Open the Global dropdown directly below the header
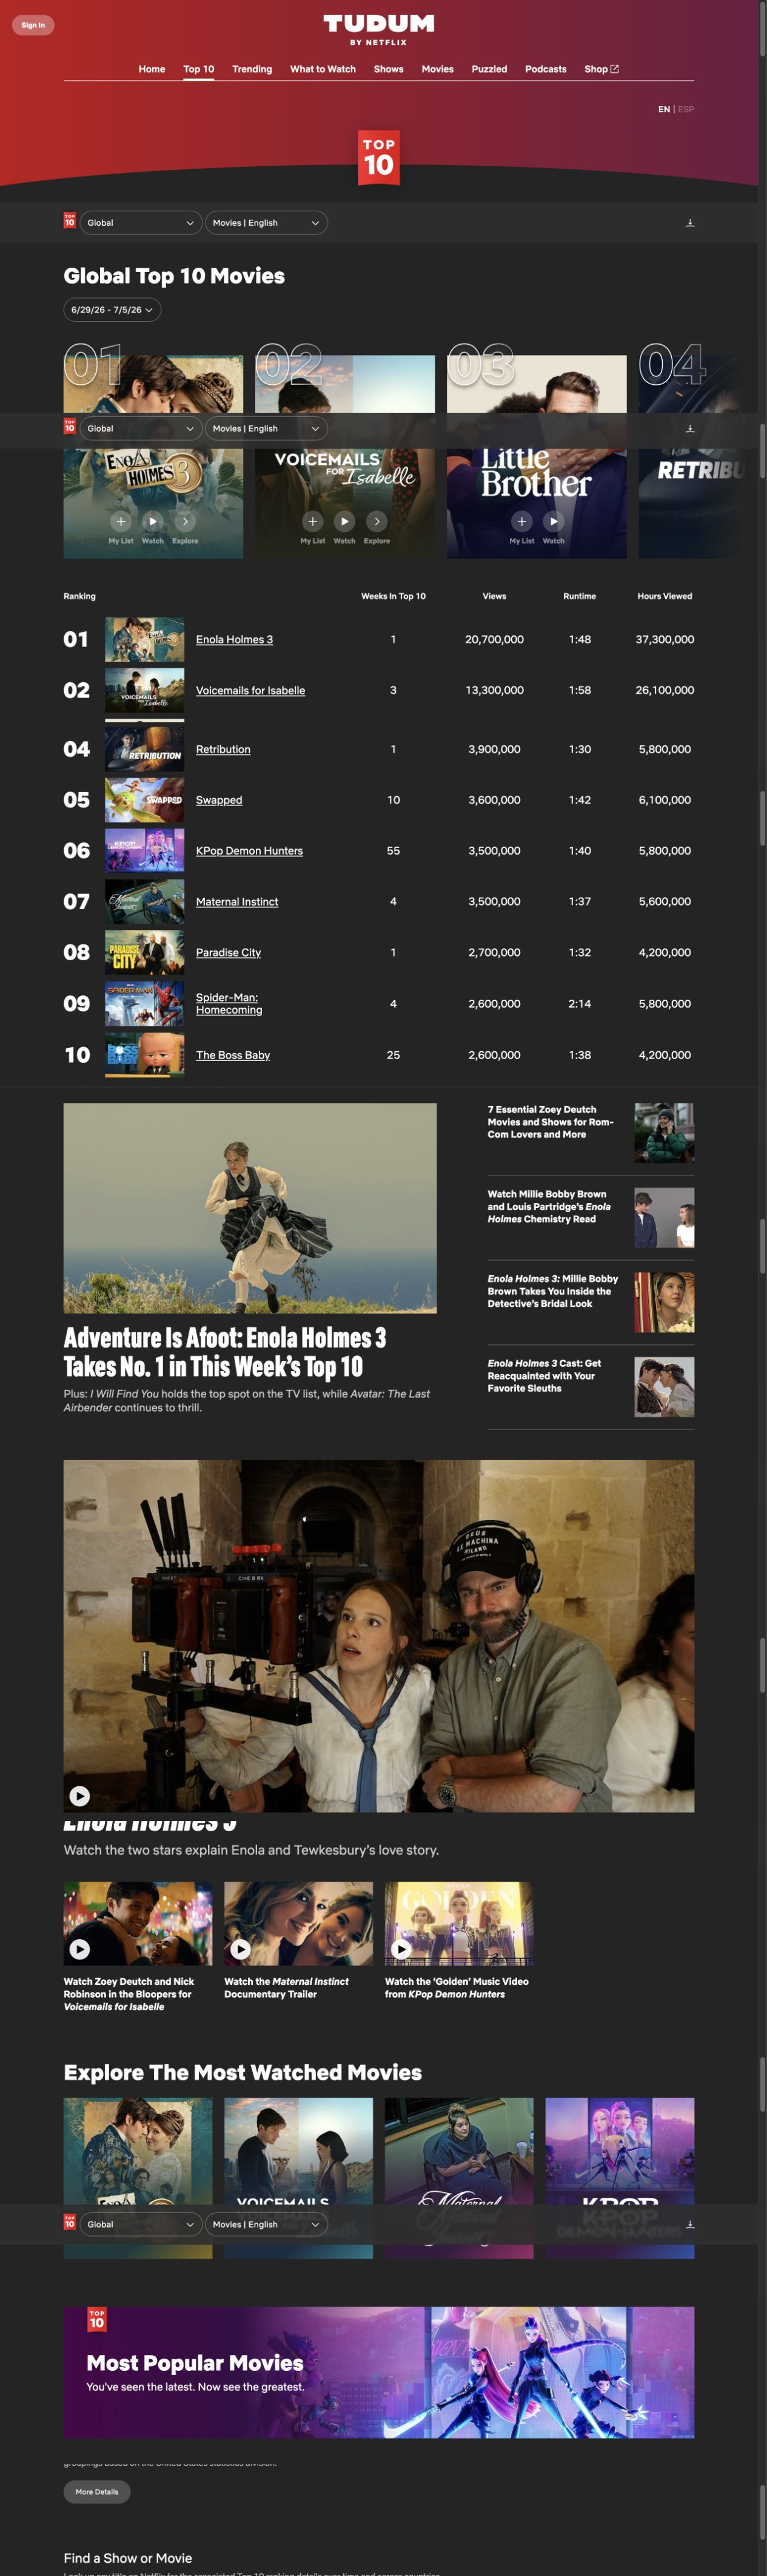Screen dimensions: 767x2576 (141, 223)
